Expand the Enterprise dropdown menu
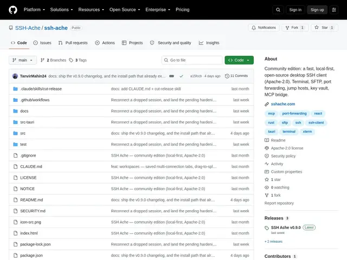347x260 pixels. [158, 10]
